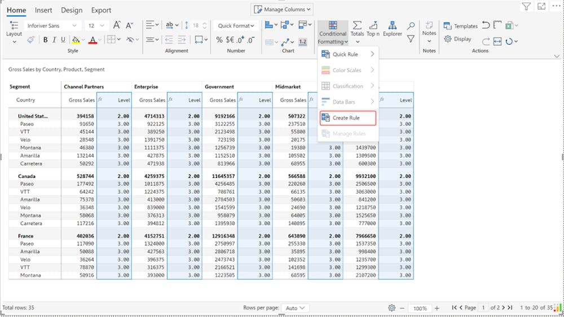
Task: Click the increase font size icon
Action: point(116,25)
